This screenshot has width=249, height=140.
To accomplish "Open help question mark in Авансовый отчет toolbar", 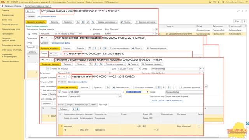I will point(175,87).
